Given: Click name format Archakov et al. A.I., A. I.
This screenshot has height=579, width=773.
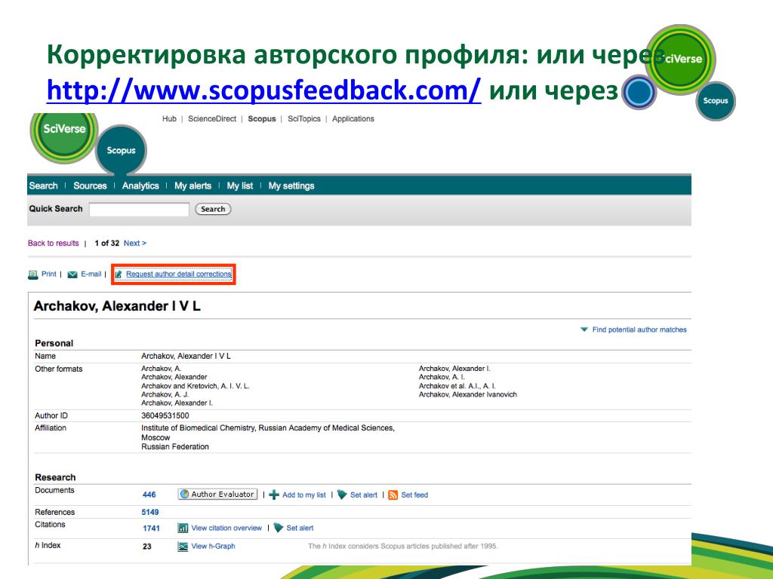Looking at the screenshot, I should (457, 386).
